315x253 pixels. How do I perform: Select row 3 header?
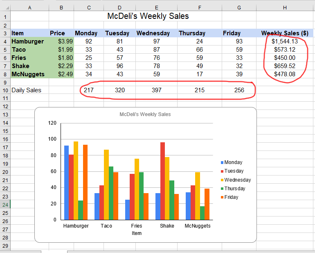coord(5,33)
